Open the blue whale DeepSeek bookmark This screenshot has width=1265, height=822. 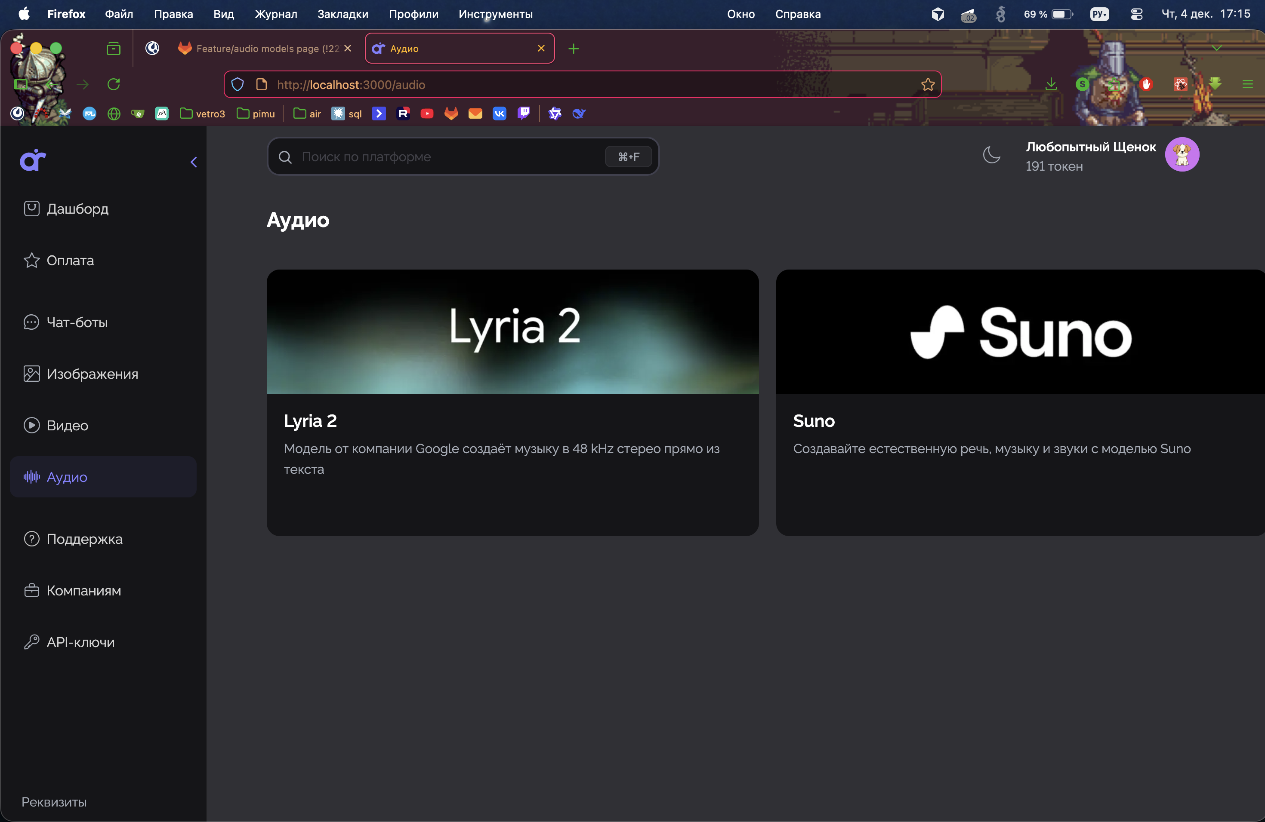[579, 113]
